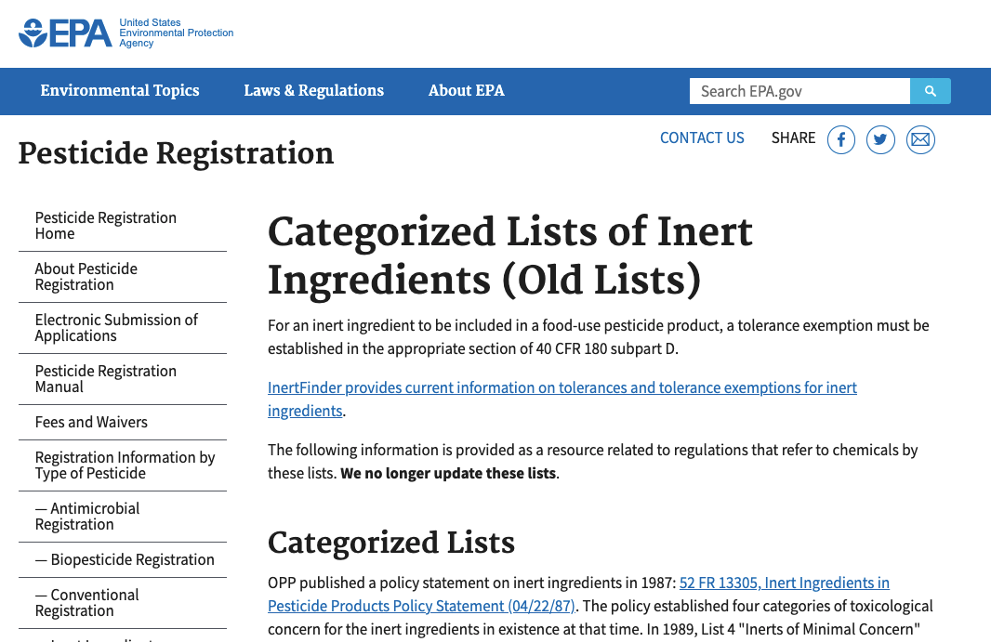
Task: Click into the Search EPA.gov field
Action: [799, 91]
